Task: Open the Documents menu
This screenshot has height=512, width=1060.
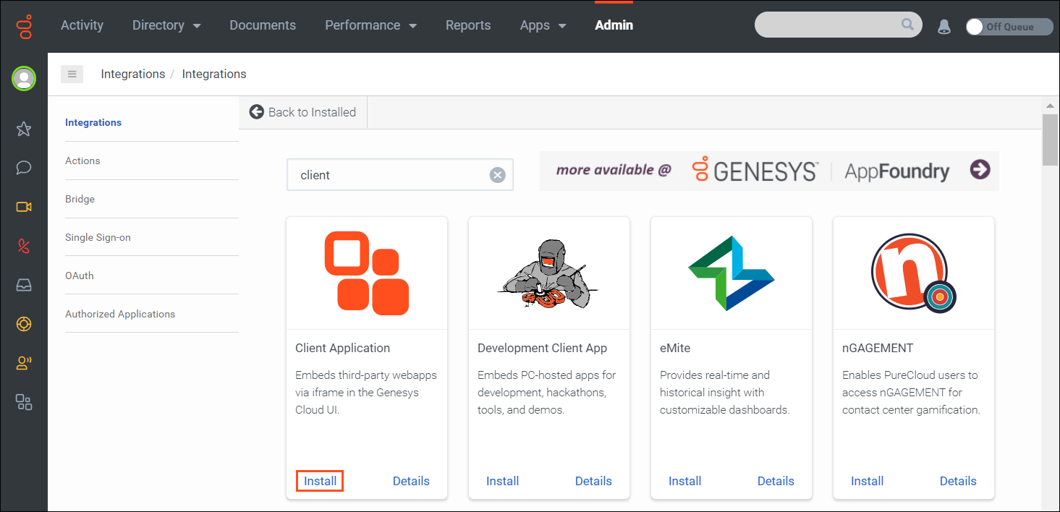Action: [x=263, y=25]
